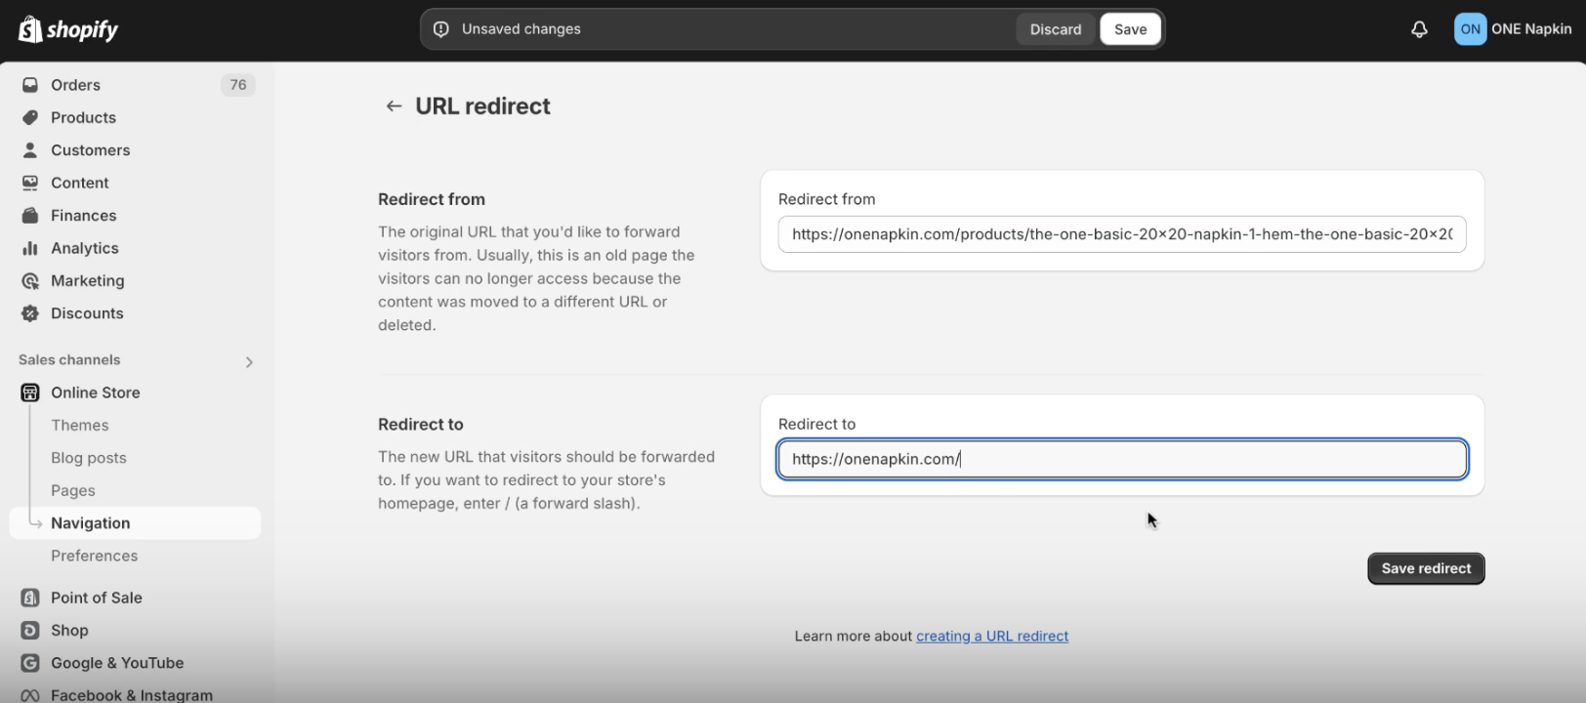Open the creating a URL redirect link
This screenshot has width=1586, height=703.
coord(992,637)
